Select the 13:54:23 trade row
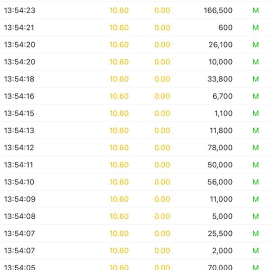Image resolution: width=270 pixels, height=270 pixels. click(x=135, y=10)
